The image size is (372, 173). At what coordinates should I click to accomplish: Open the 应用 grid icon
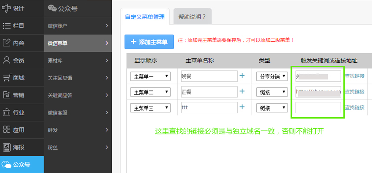7,130
